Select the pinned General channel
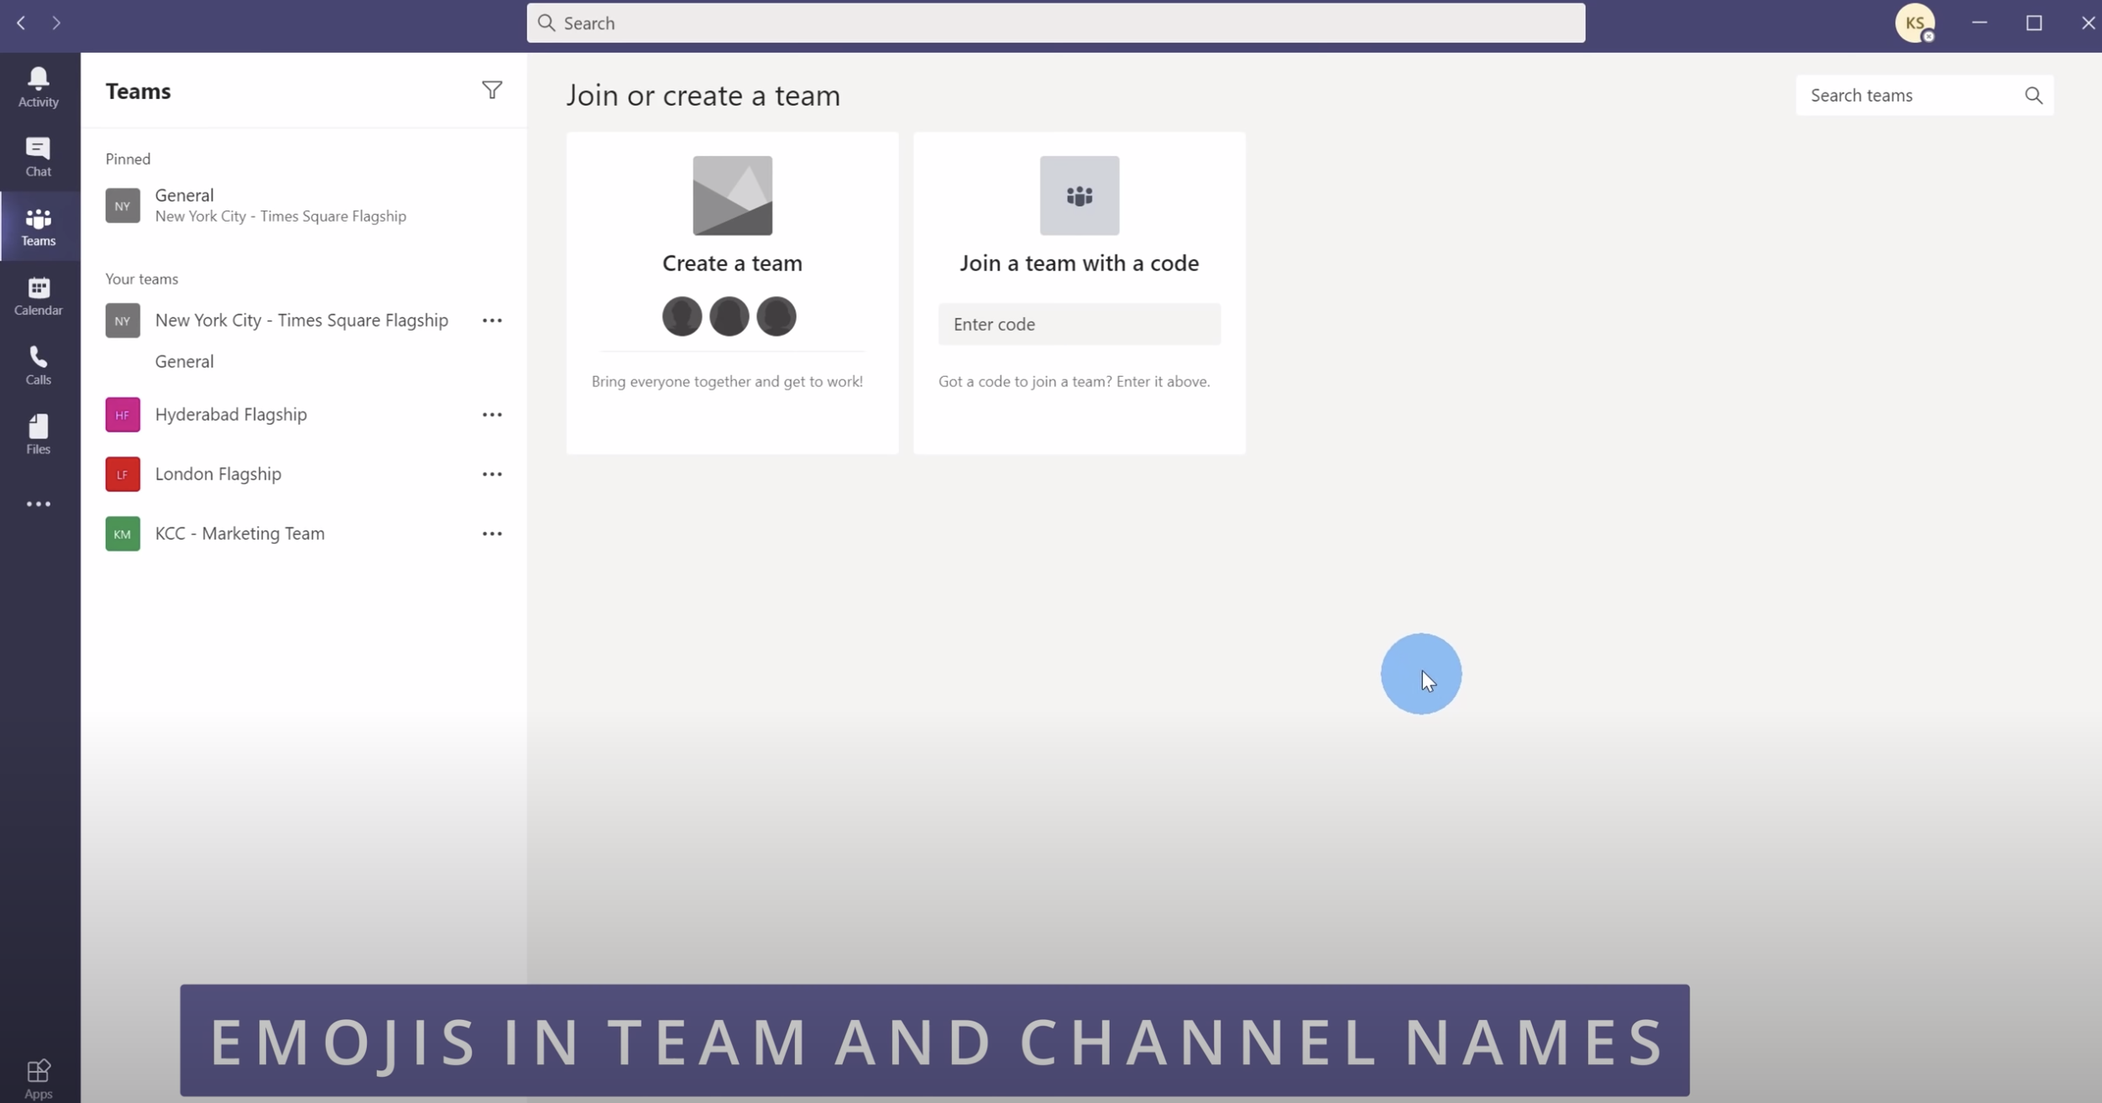The height and width of the screenshot is (1103, 2102). click(252, 204)
